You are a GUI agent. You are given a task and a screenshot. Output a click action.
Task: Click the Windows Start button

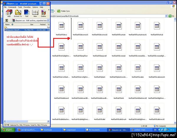(x=8, y=130)
